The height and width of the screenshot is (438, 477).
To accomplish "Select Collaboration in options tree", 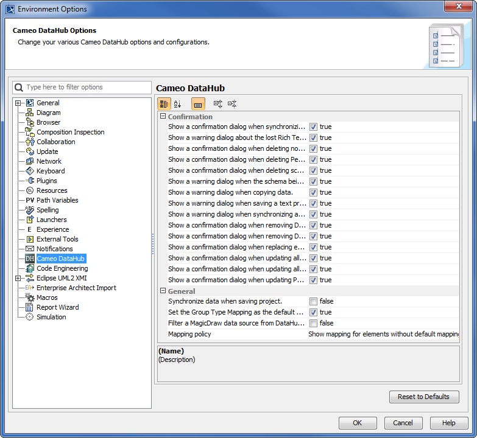I will pyautogui.click(x=55, y=142).
